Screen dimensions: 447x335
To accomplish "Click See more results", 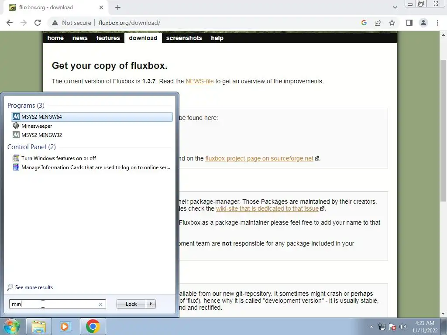I will click(30, 287).
